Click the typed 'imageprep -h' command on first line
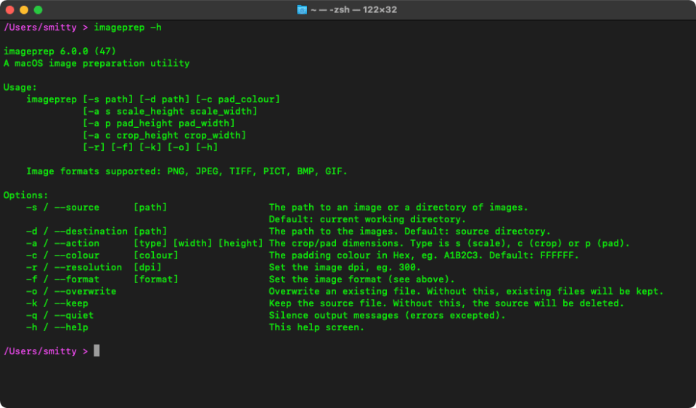 click(x=128, y=28)
